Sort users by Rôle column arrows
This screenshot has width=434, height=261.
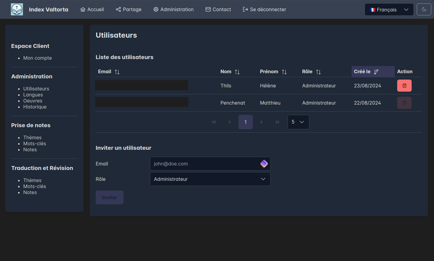coord(318,72)
